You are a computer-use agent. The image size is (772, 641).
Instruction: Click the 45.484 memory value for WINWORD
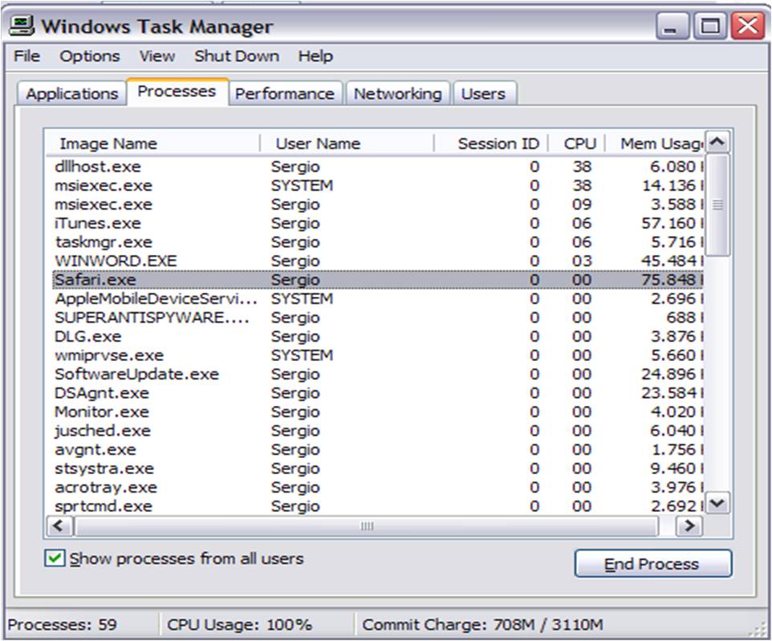tap(668, 261)
